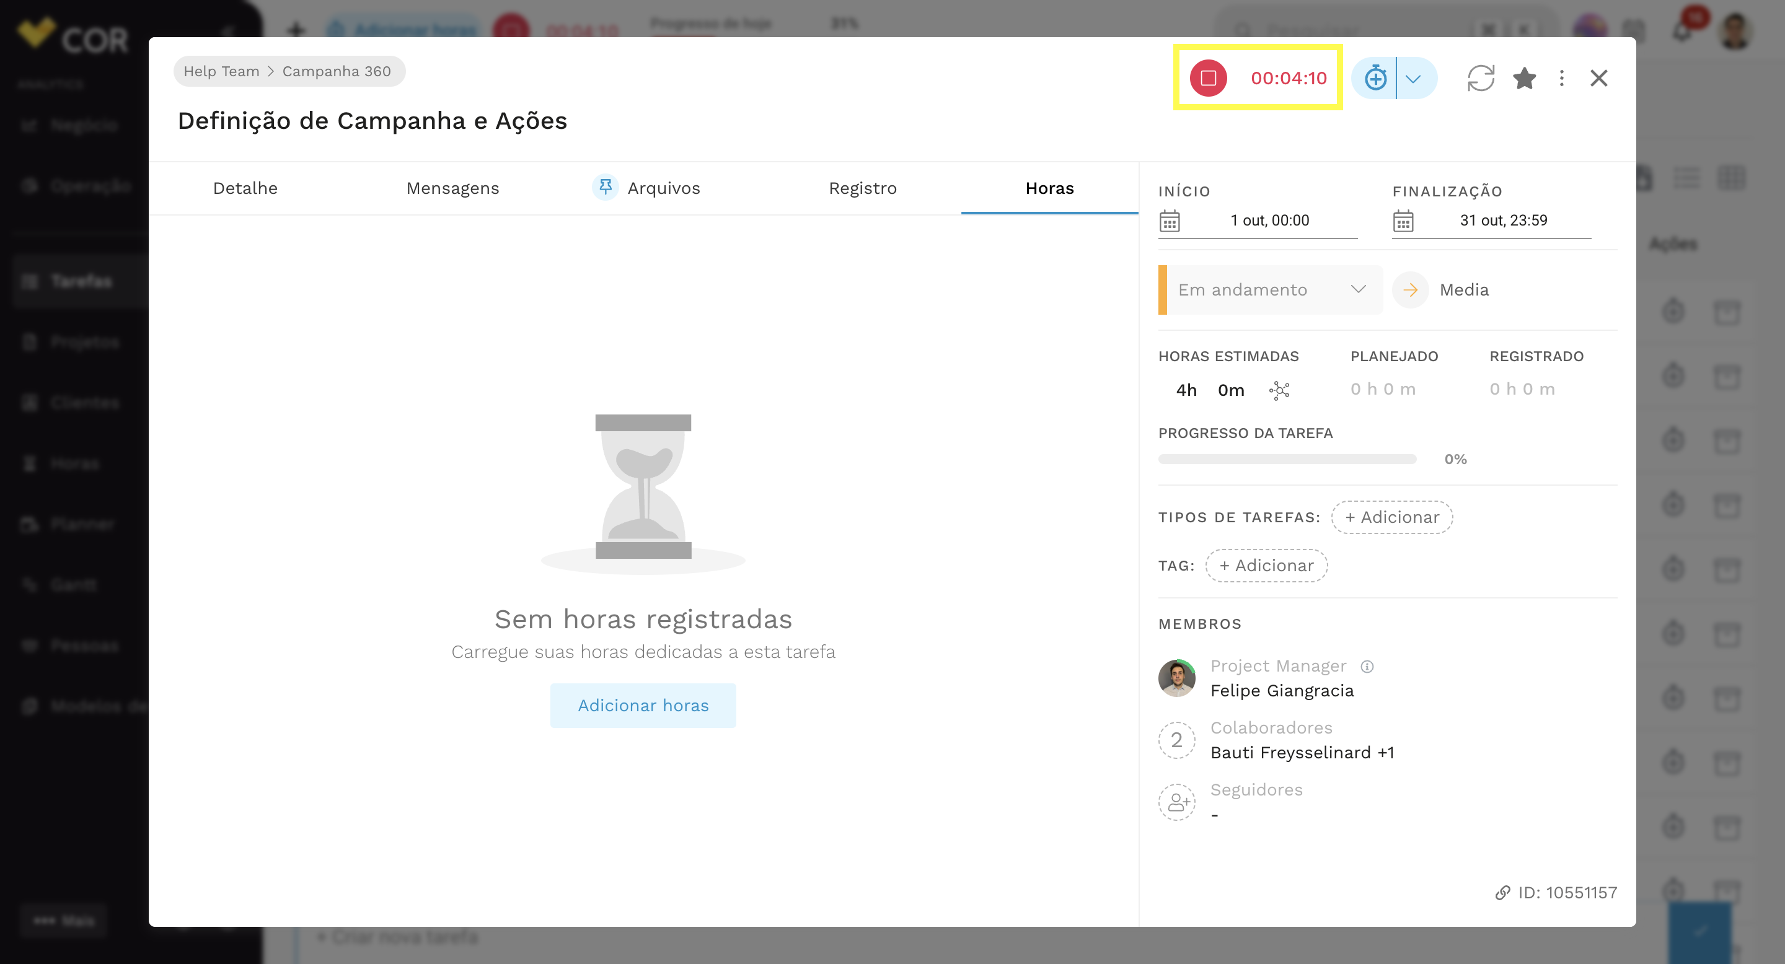The width and height of the screenshot is (1785, 964).
Task: Open the Help Team breadcrumb
Action: coord(221,71)
